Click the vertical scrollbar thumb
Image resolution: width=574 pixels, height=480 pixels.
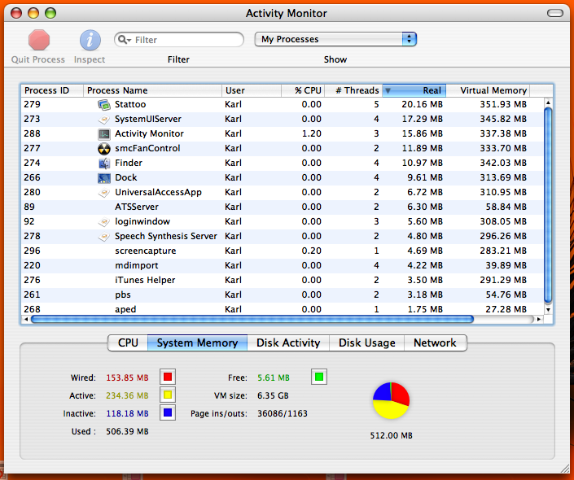click(x=548, y=205)
